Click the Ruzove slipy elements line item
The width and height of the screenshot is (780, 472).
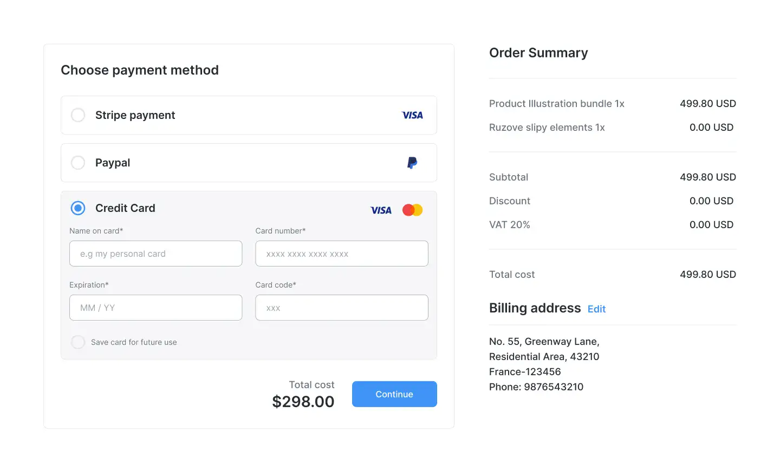547,128
